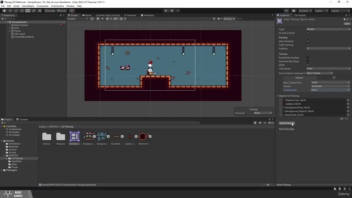Expand the Player object in Hierarchy

pyautogui.click(x=9, y=31)
